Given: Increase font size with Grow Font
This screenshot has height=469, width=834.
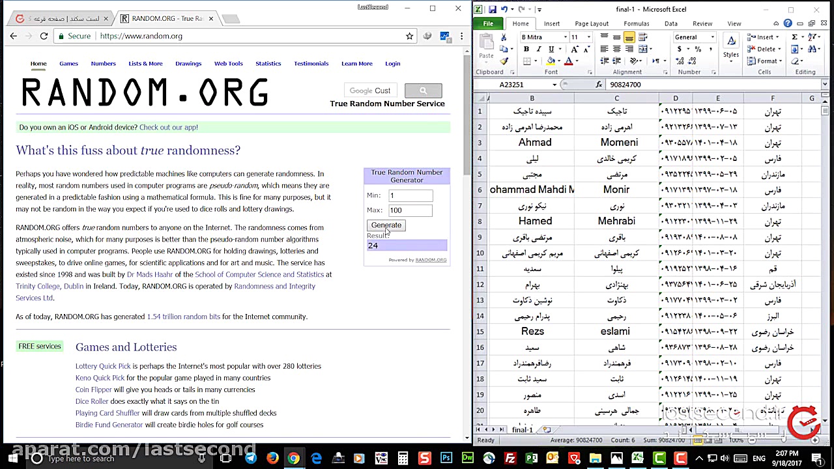Looking at the screenshot, I should pos(574,50).
